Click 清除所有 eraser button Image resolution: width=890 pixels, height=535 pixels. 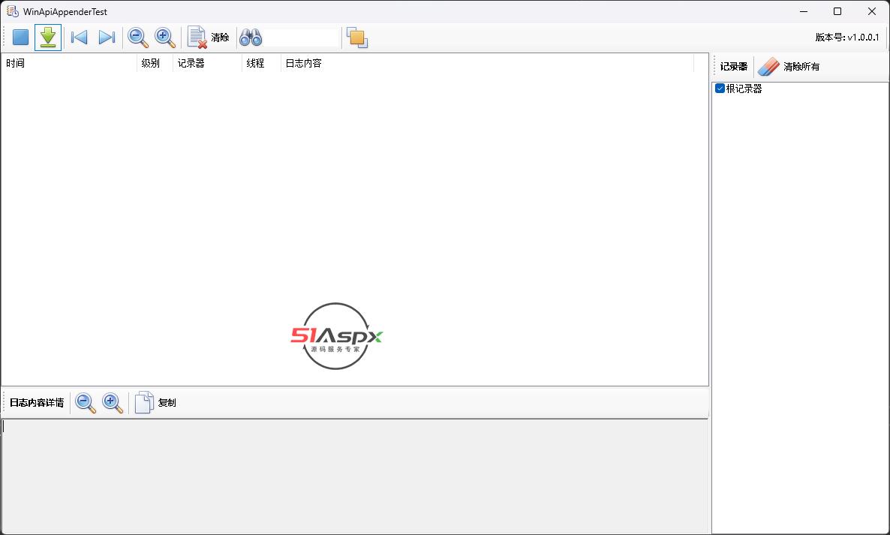[x=789, y=66]
